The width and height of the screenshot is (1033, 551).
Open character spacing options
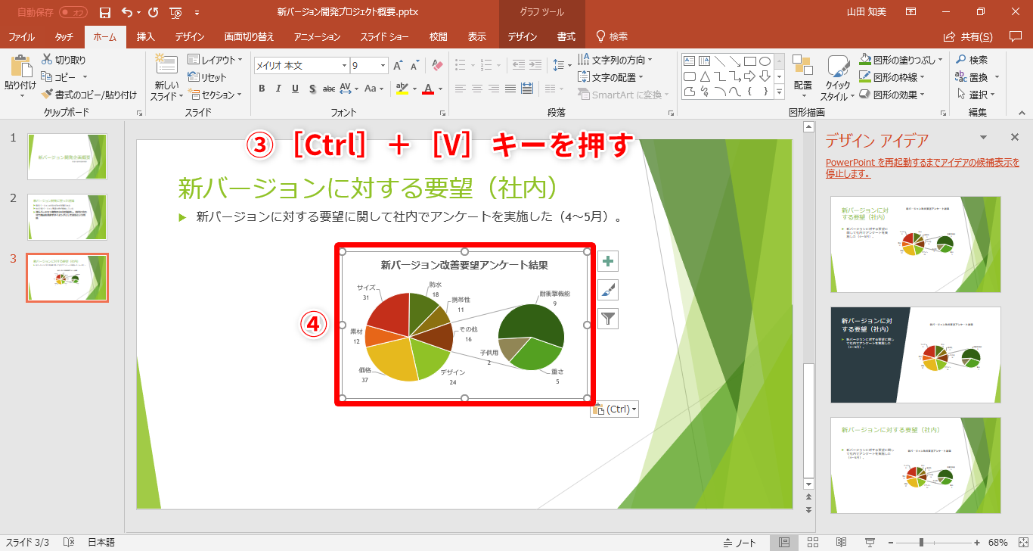[x=349, y=89]
